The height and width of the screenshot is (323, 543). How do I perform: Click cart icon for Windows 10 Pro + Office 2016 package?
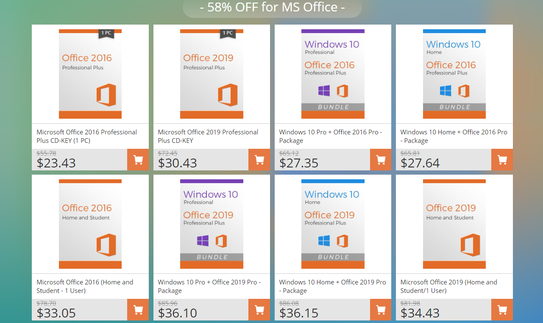tap(381, 160)
